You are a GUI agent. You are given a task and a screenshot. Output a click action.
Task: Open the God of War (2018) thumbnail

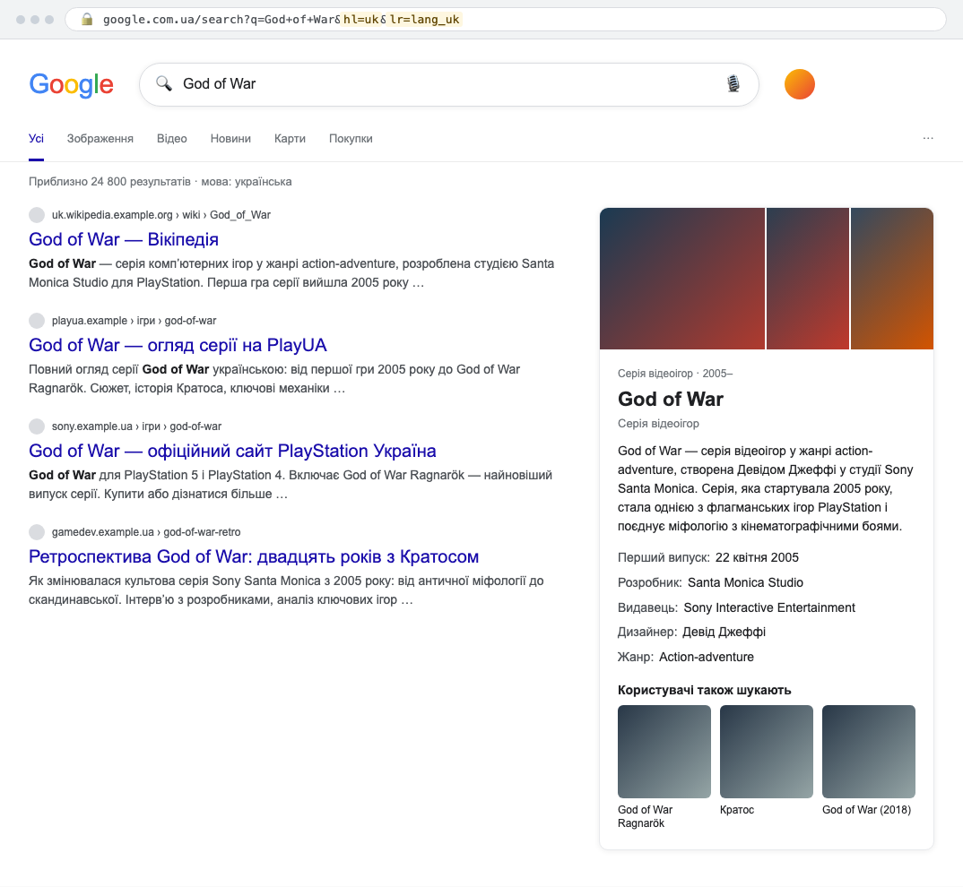tap(869, 752)
